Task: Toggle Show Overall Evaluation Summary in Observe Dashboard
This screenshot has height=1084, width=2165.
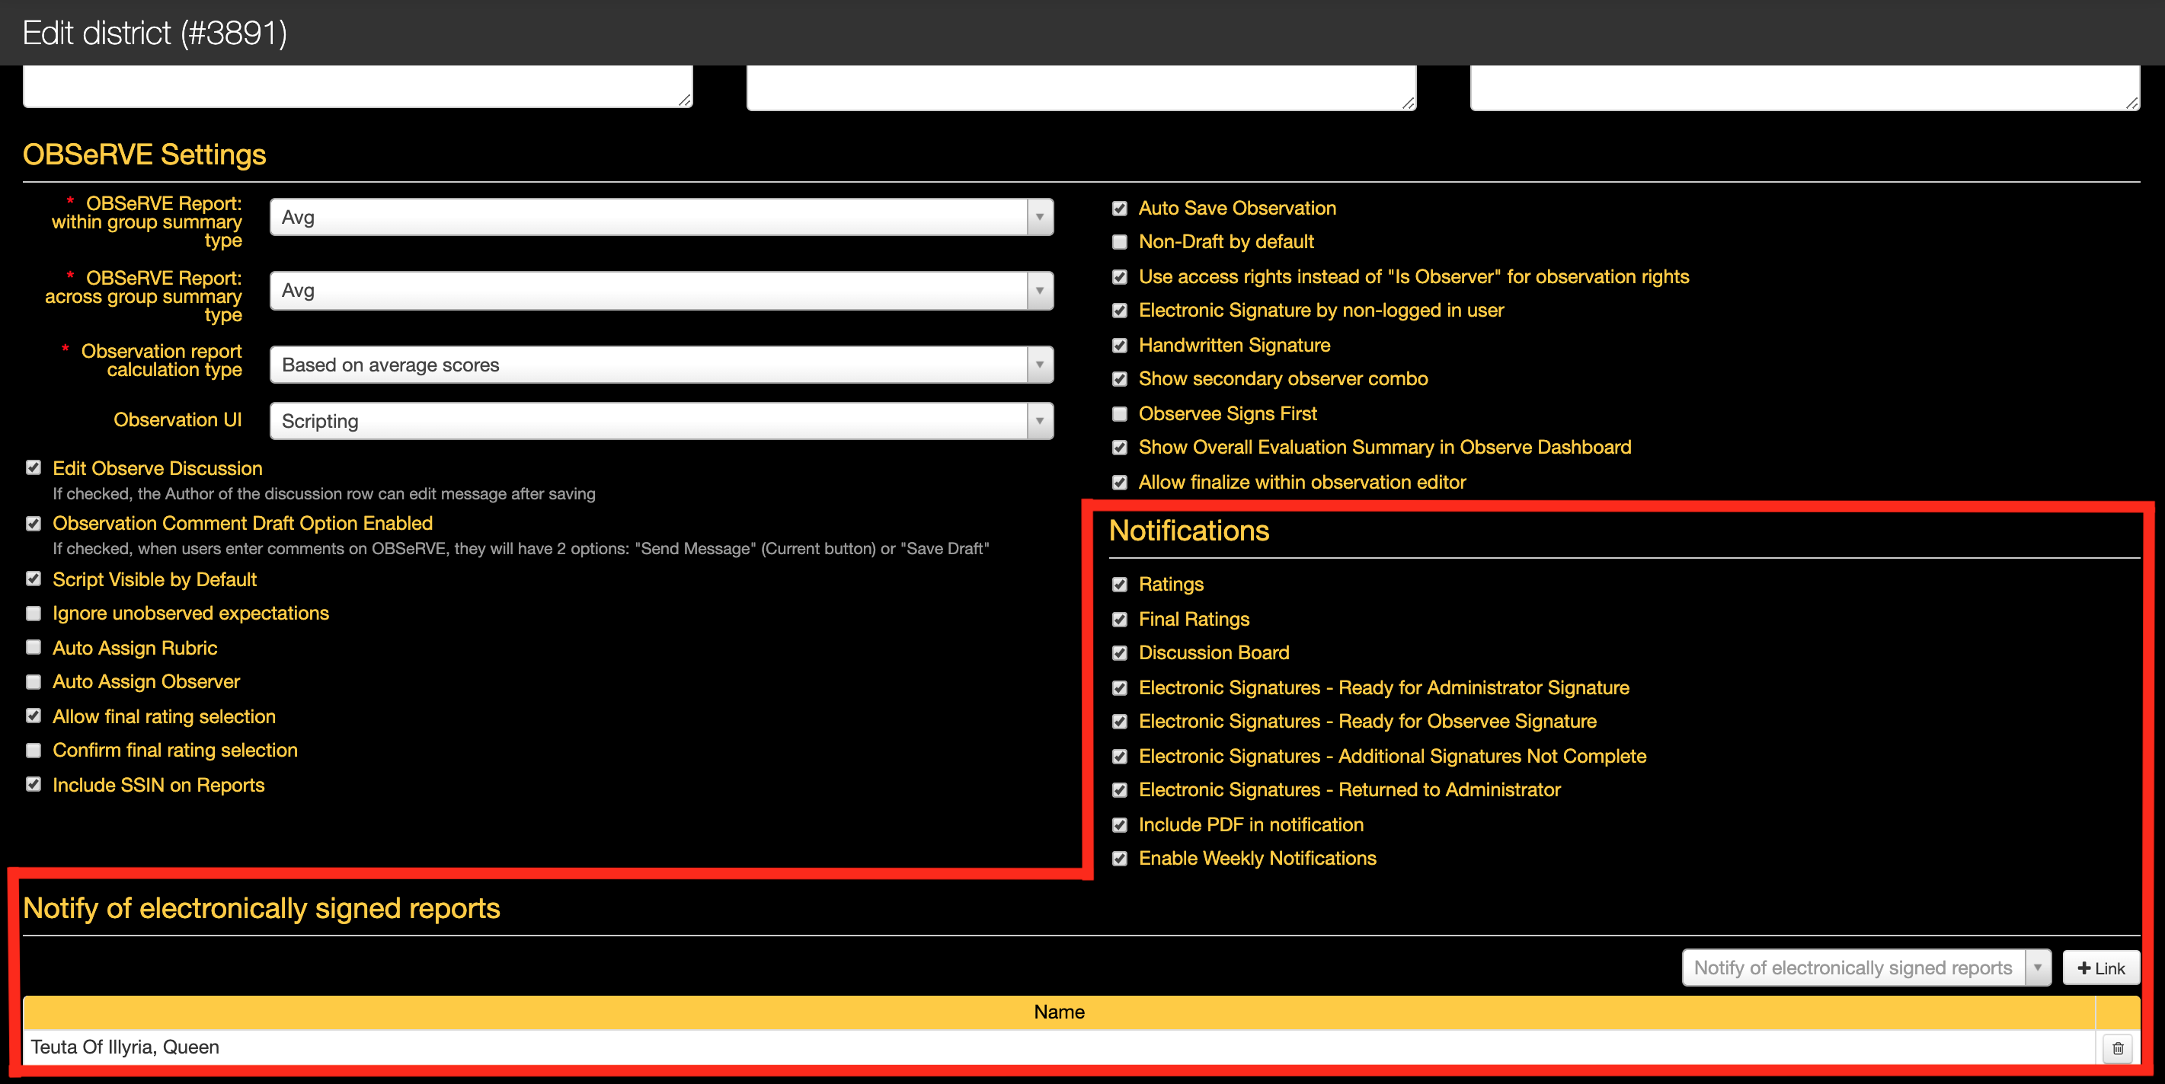Action: coord(1120,448)
